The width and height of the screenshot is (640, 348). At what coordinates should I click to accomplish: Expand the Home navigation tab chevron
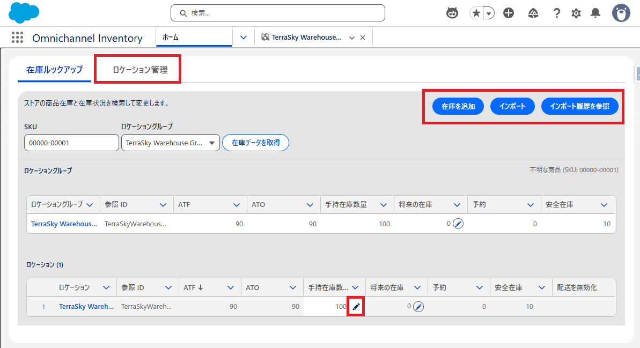(244, 38)
